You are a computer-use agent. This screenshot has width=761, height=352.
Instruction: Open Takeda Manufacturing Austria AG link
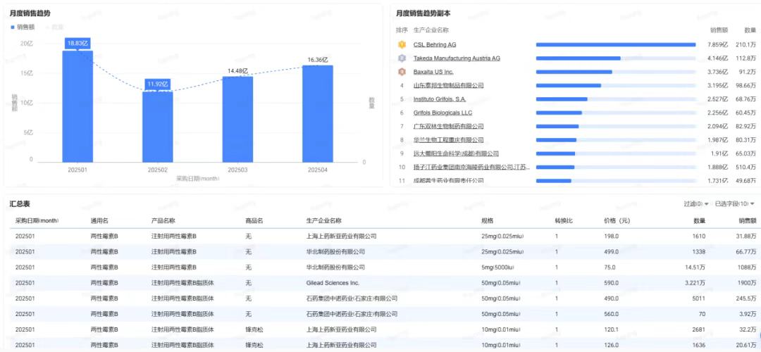(x=456, y=58)
